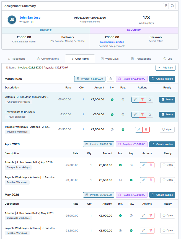Click the €300.00 amount cell
Image resolution: width=181 pixels, height=239 pixels.
click(x=99, y=115)
